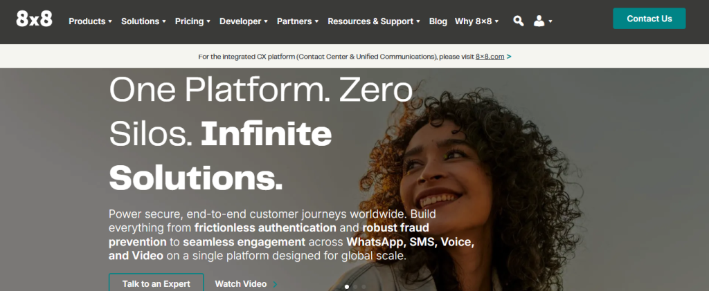The image size is (709, 291).
Task: Click the arrow next to Watch Video
Action: 275,284
